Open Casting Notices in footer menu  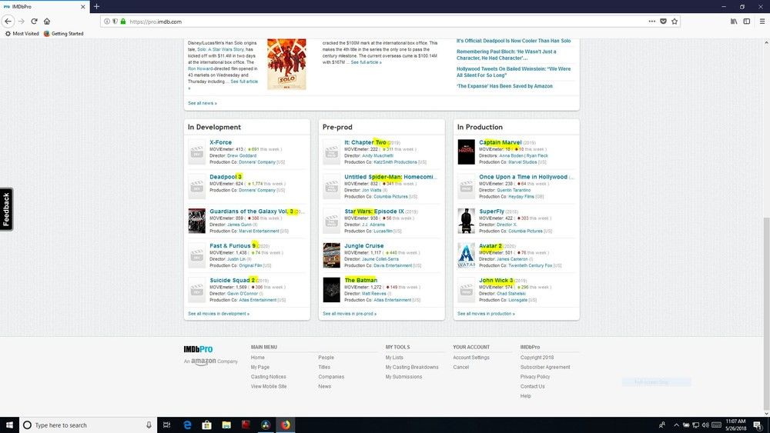[268, 377]
